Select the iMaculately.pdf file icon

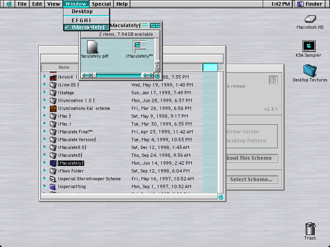(92, 47)
